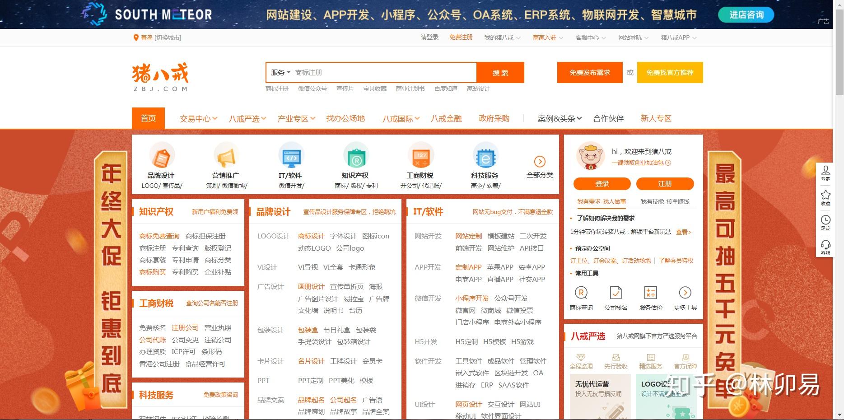Screen dimensions: 844x420
Task: Open the 八戒金融 nav item
Action: (446, 118)
